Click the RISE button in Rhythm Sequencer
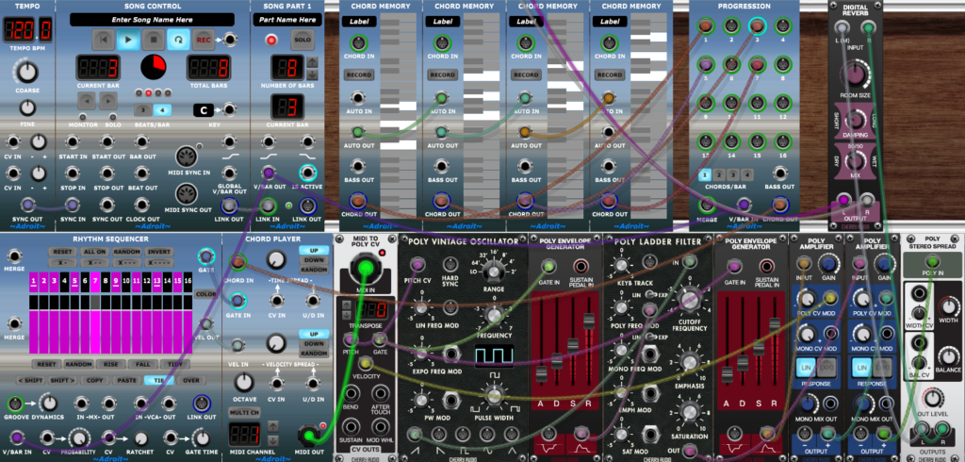 pos(112,364)
